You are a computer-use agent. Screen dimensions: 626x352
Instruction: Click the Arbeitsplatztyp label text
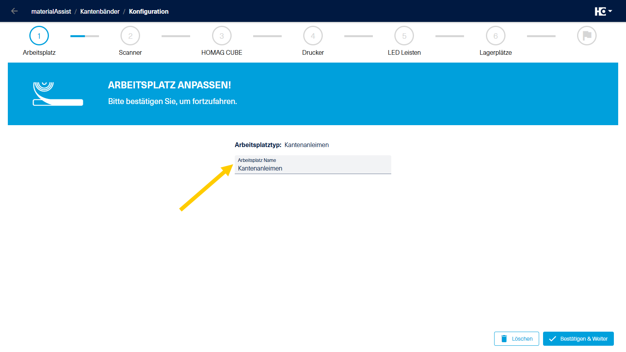pos(258,145)
